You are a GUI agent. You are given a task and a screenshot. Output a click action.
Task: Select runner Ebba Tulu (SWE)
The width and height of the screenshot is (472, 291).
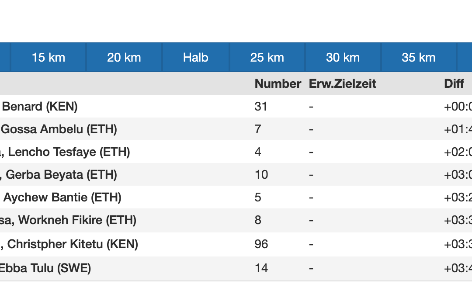[45, 267]
